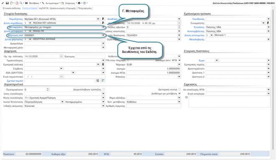Expand the Μεταφορικό μέσο dropdown
Image resolution: width=276 pixels, height=160 pixels.
pos(103,47)
